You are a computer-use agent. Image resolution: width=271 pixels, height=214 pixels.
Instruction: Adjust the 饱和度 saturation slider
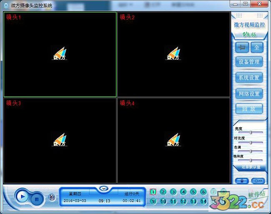[x=251, y=161]
